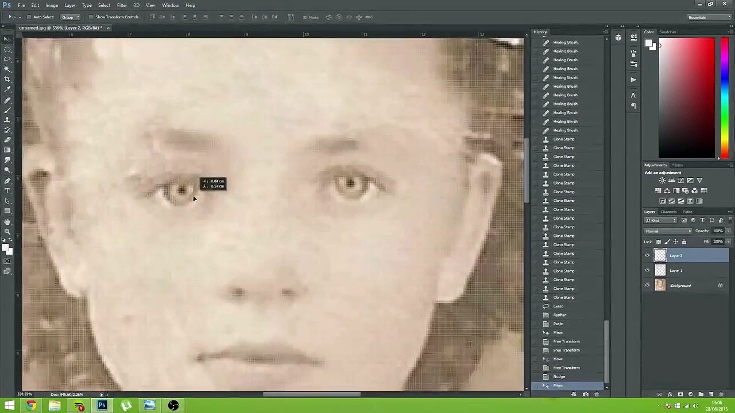Toggle layer filtering on/off switch
Viewport: 735px width, 413px height.
pyautogui.click(x=730, y=220)
